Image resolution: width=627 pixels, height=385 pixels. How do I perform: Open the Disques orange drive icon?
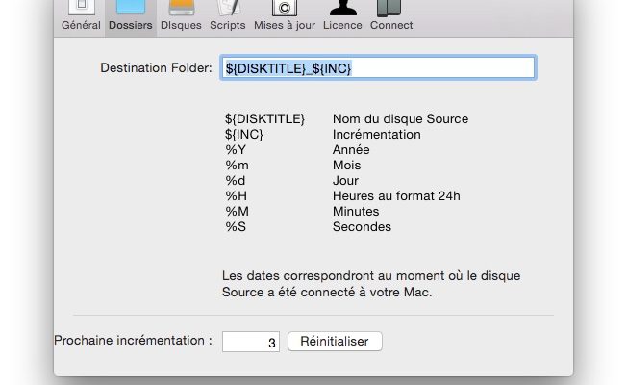(182, 7)
